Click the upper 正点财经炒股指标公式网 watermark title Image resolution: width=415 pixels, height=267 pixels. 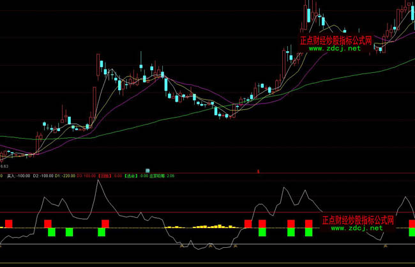336,39
